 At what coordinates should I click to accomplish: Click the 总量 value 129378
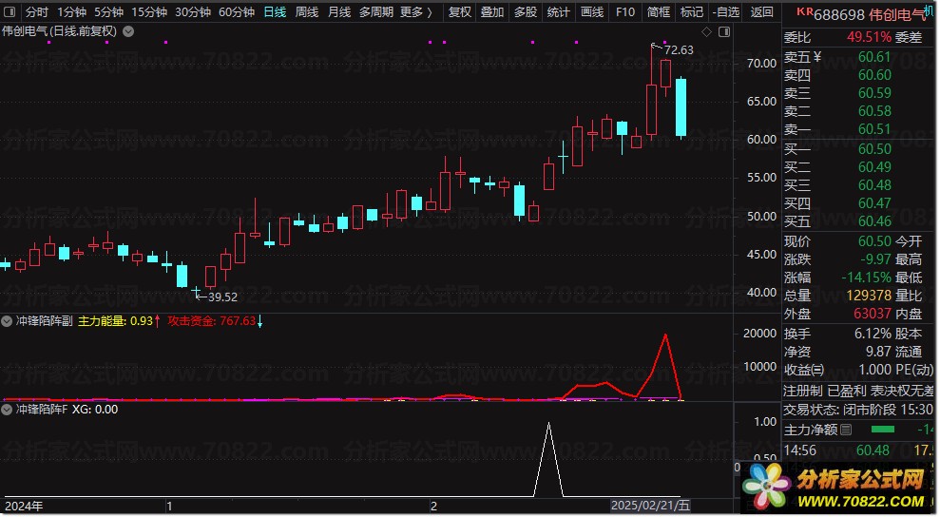pyautogui.click(x=869, y=296)
